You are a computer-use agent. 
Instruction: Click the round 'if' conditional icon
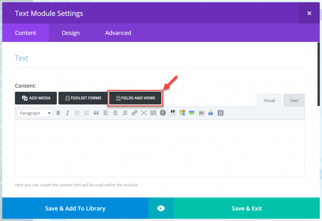(163, 113)
